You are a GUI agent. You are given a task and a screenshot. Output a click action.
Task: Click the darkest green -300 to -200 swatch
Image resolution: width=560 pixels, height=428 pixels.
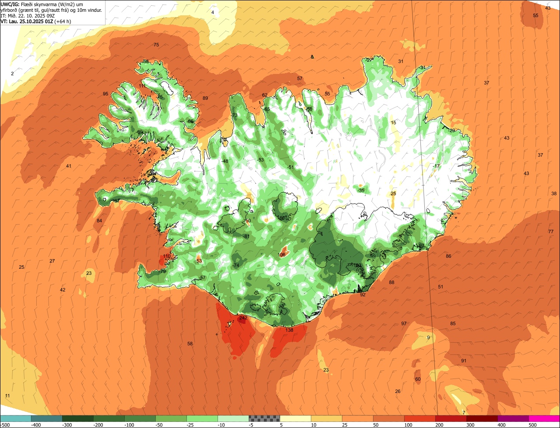[x=78, y=418]
